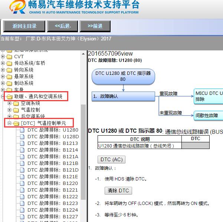Image resolution: width=223 pixels, height=222 pixels.
Task: Expand the 传动系统/车桥 tree node
Action: 3,63
